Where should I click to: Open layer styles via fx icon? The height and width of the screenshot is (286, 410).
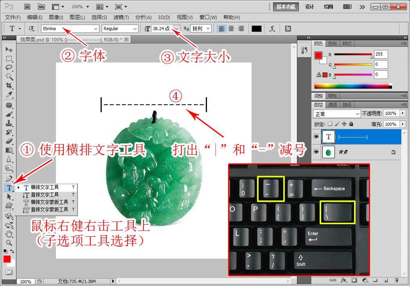pos(344,281)
